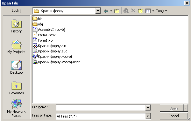Go back using the blue arrow icon
Screen dimensions: 191x121
pos(106,11)
